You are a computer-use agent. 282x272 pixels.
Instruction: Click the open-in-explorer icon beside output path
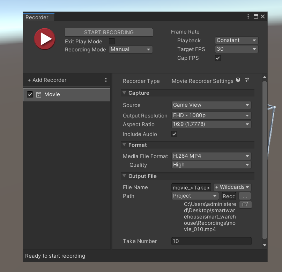coord(245,205)
